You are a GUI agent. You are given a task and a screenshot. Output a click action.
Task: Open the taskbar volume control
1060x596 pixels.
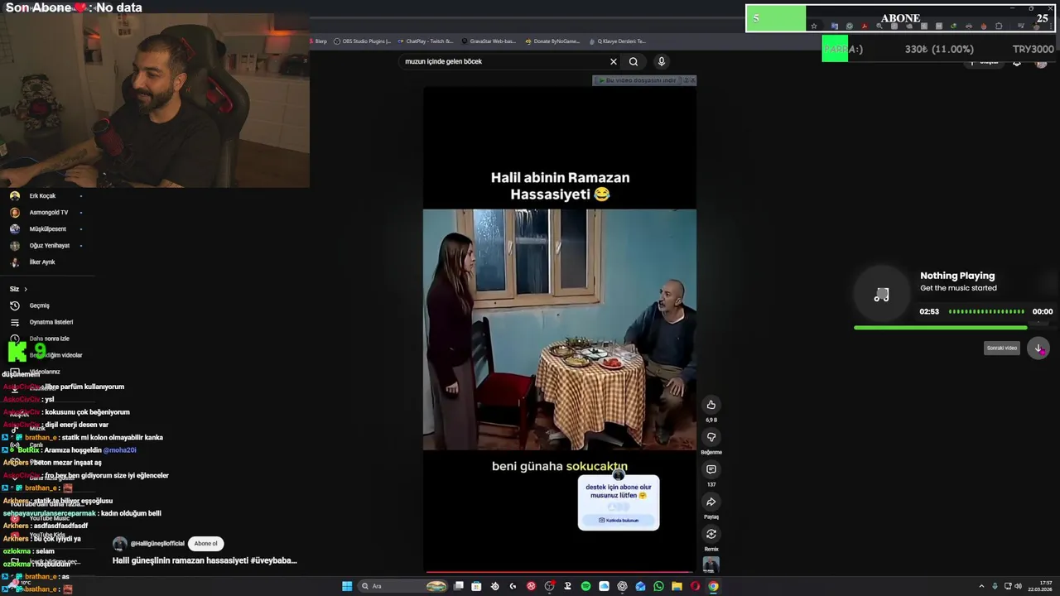[x=1018, y=586]
